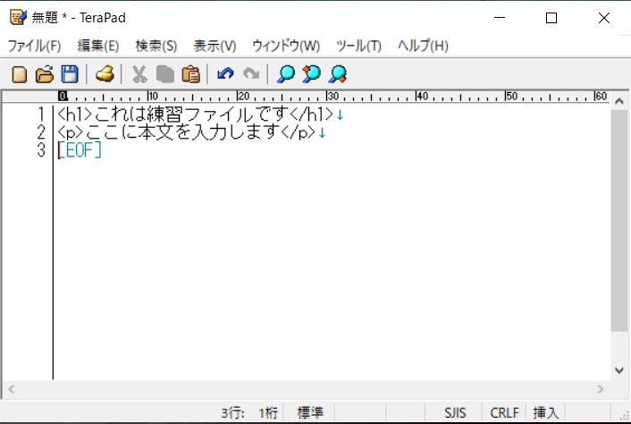This screenshot has height=424, width=631.
Task: Open the 編集(E) menu
Action: point(98,46)
